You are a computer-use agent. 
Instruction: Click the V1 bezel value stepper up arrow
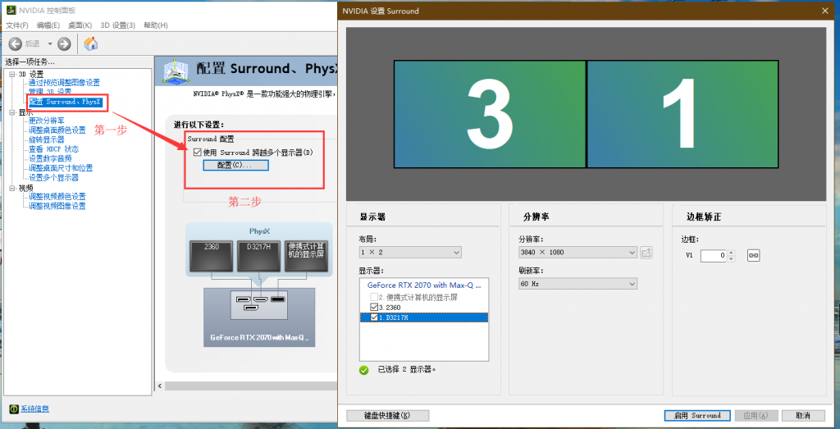[x=731, y=253]
